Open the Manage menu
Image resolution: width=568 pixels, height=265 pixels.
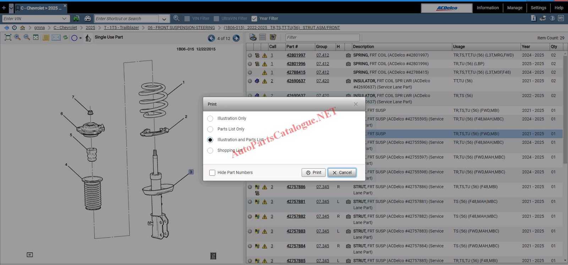[x=514, y=8]
